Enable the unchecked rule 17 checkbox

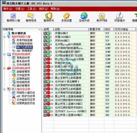[x=45, y=93]
